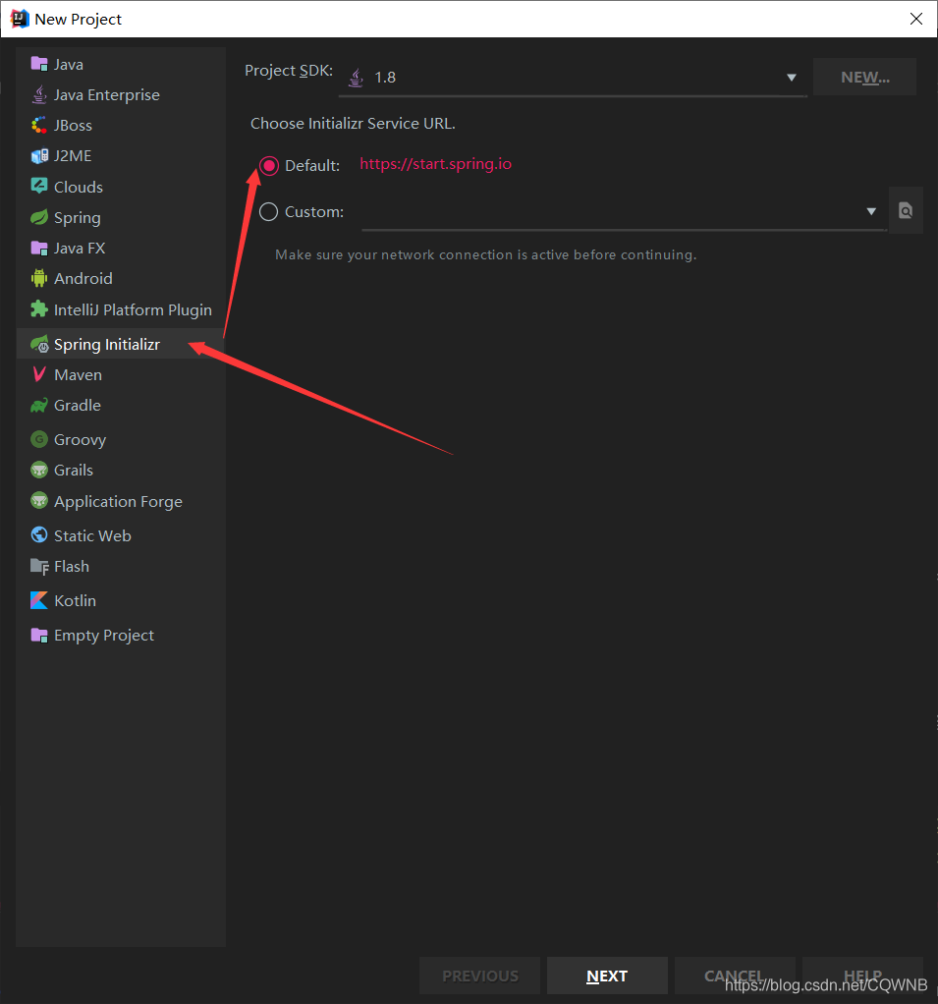This screenshot has height=1004, width=938.
Task: Click the PREVIOUS button
Action: coord(479,976)
